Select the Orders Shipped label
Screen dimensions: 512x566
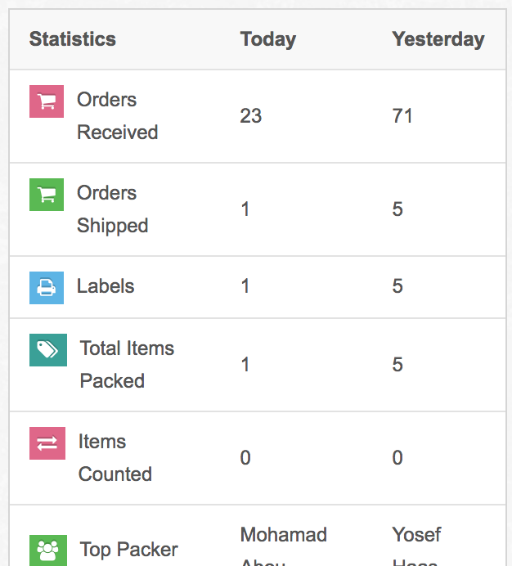(112, 209)
